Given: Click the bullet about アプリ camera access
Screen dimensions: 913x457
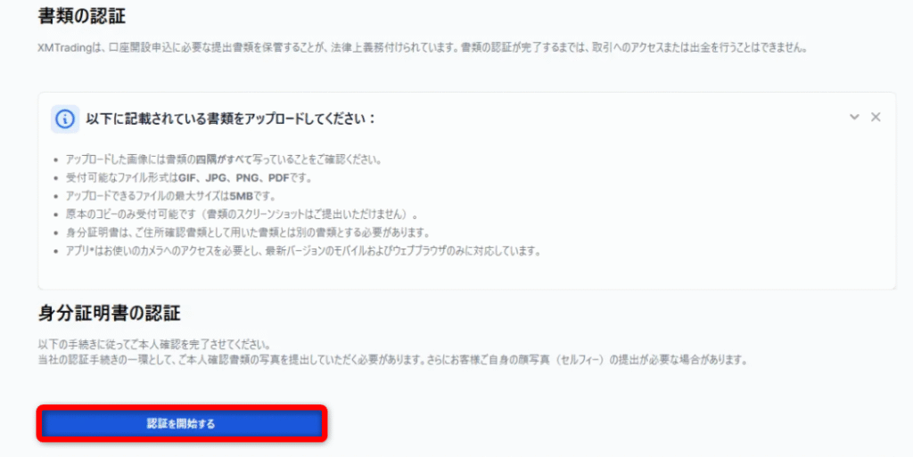Looking at the screenshot, I should (x=303, y=251).
